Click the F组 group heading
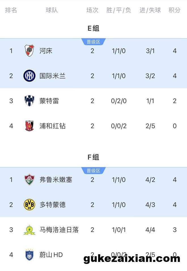This screenshot has width=187, height=271. click(93, 157)
